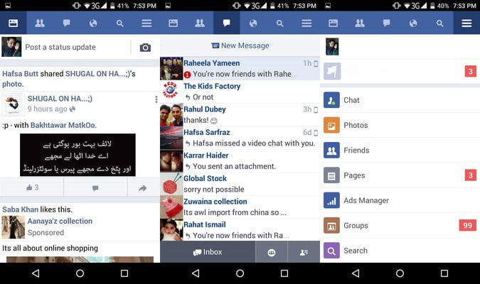The image size is (480, 284).
Task: Tap Android home button under middle screen
Action: [x=240, y=273]
